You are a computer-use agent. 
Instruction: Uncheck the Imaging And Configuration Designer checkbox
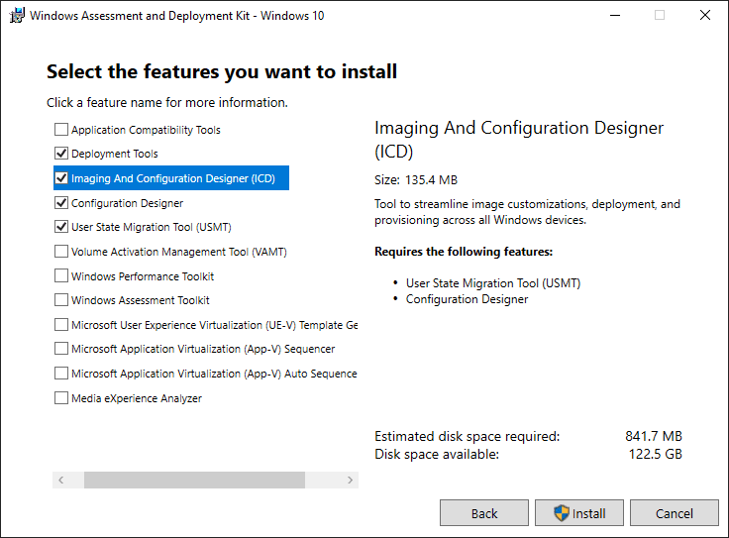(x=61, y=179)
